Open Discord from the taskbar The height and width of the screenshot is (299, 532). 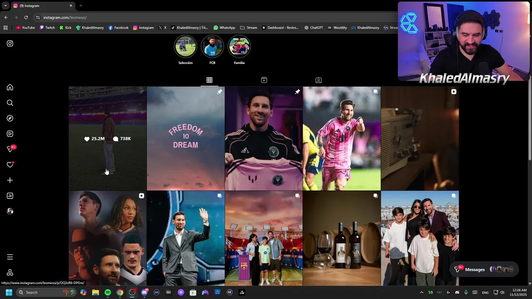tap(144, 292)
